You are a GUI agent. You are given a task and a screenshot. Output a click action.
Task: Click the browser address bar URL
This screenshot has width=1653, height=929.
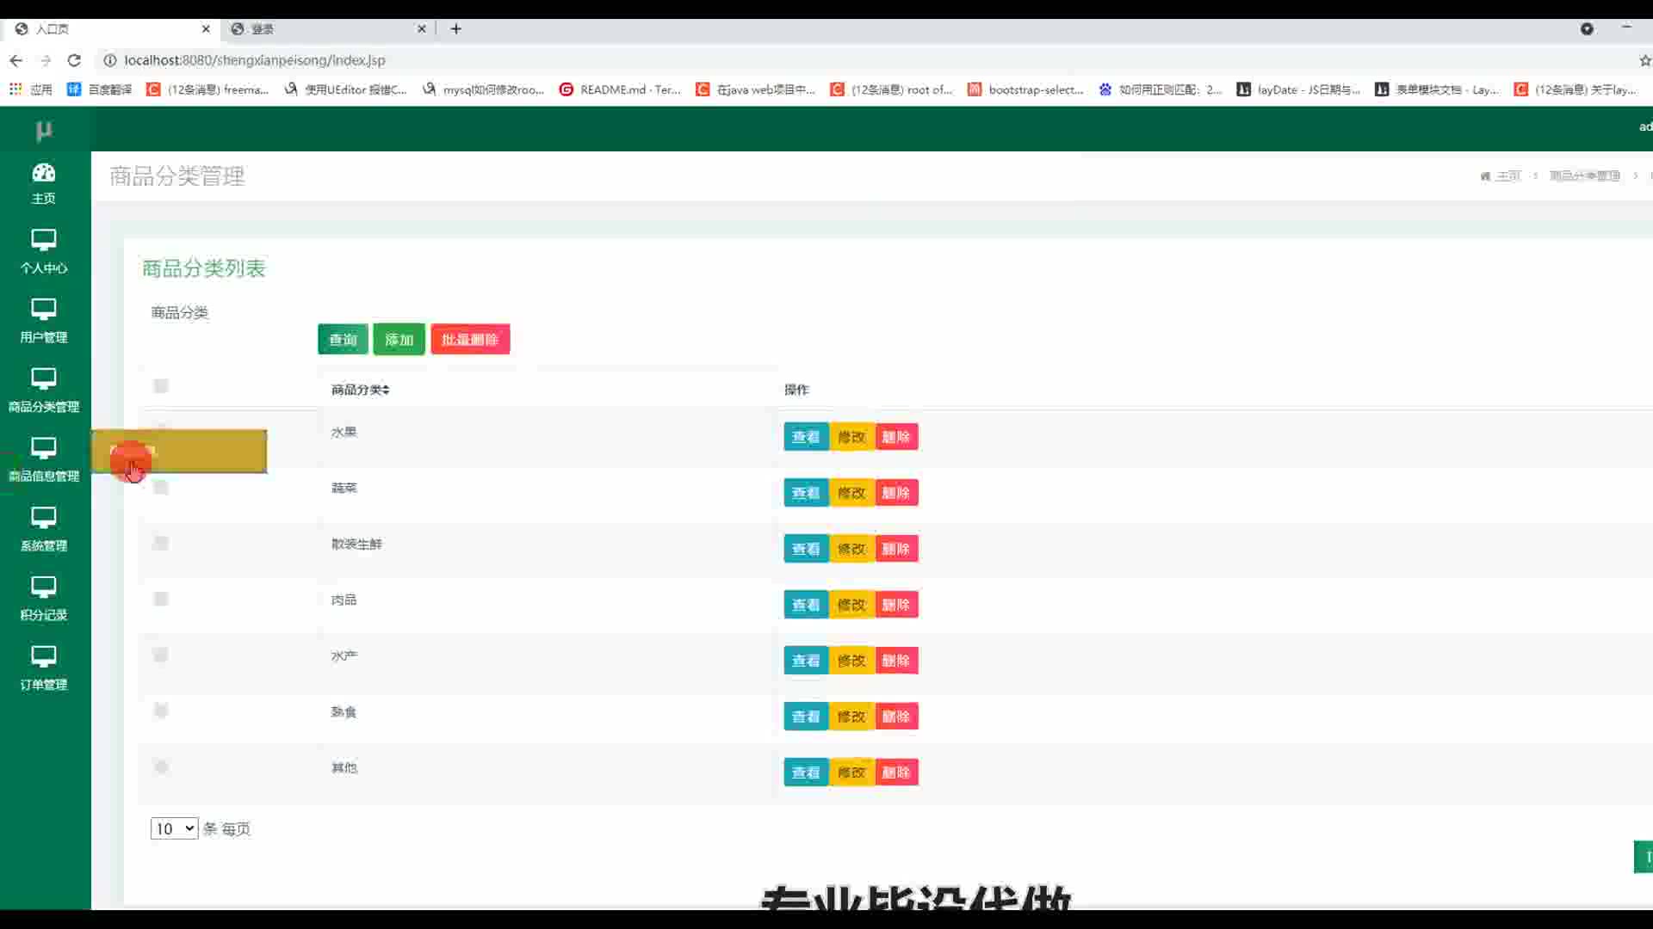(255, 60)
